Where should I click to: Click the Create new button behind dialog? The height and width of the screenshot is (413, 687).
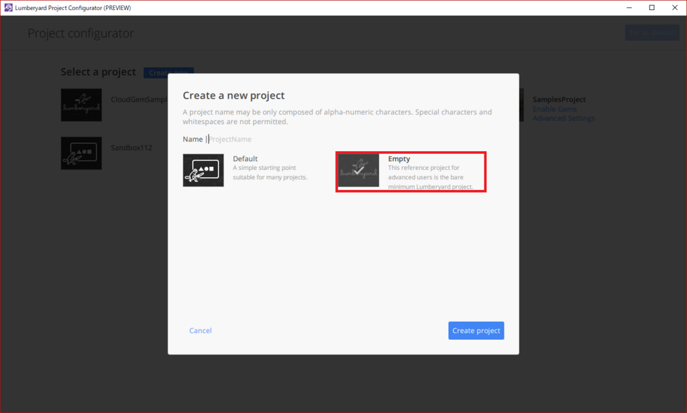click(x=168, y=73)
